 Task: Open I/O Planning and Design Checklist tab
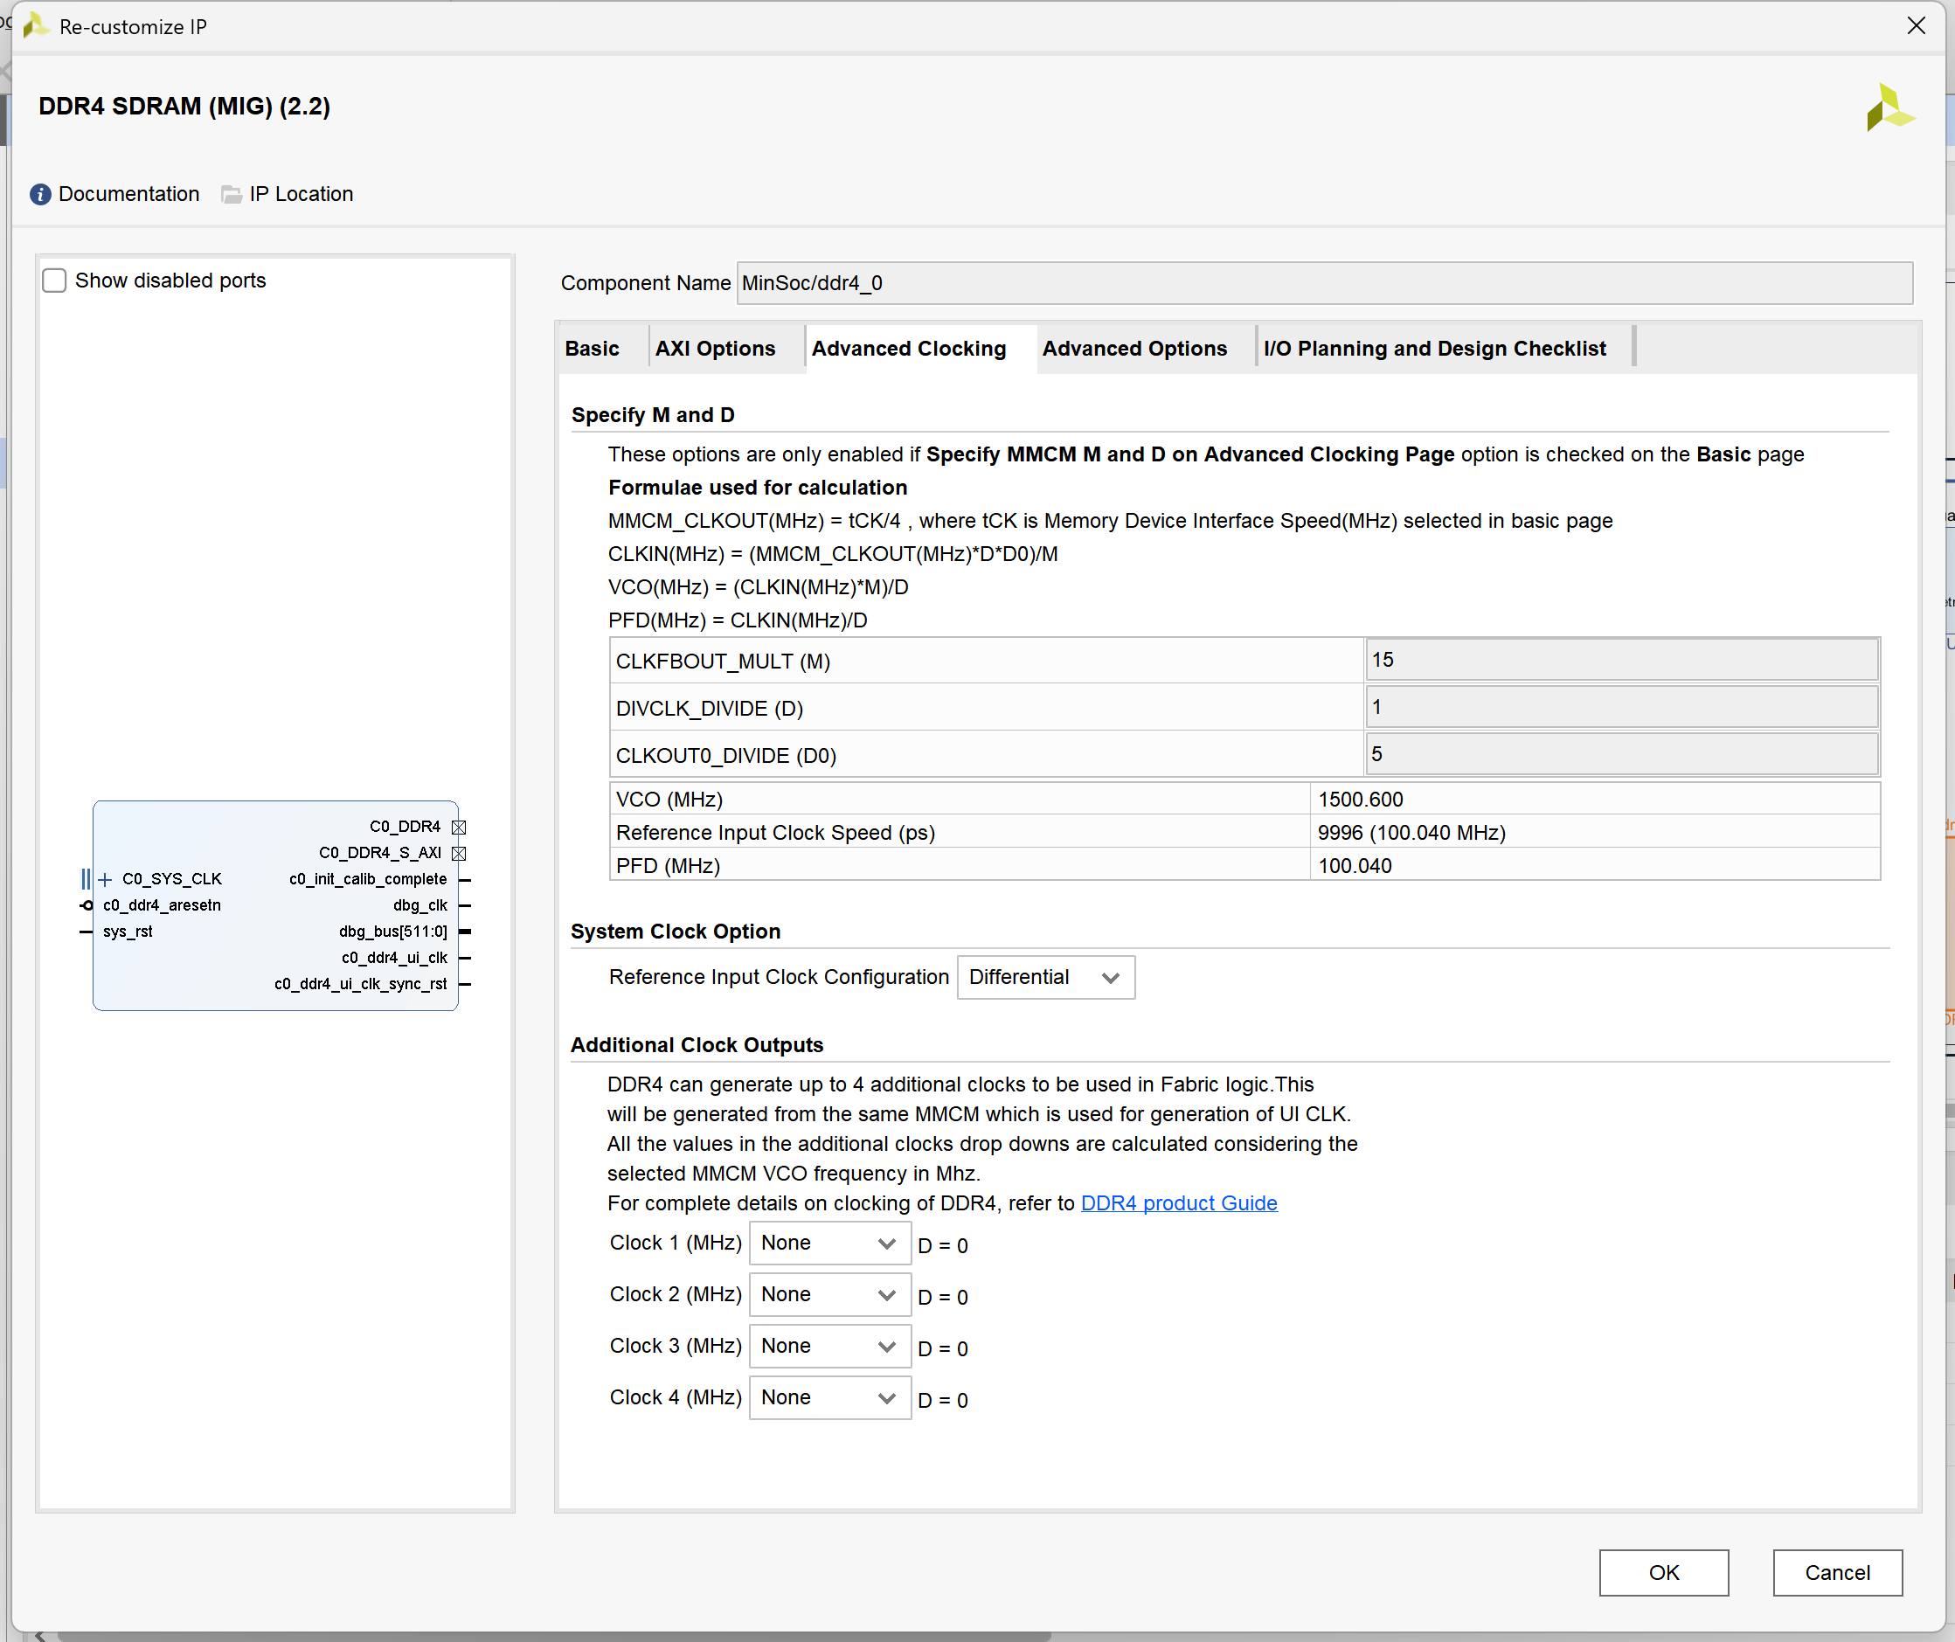[x=1435, y=349]
